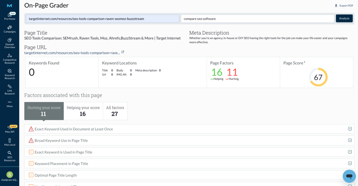Click warning icon for Broad Keyword Use
This screenshot has width=358, height=186.
31,141
